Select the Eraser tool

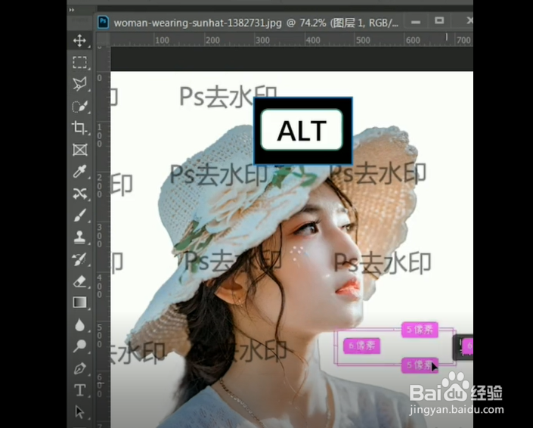pyautogui.click(x=79, y=281)
